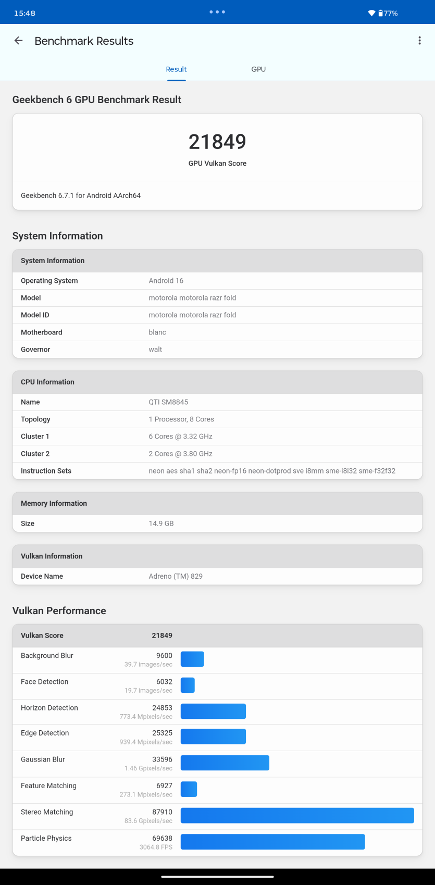Tap the Governor value walt
Image resolution: width=435 pixels, height=885 pixels.
[x=155, y=350]
